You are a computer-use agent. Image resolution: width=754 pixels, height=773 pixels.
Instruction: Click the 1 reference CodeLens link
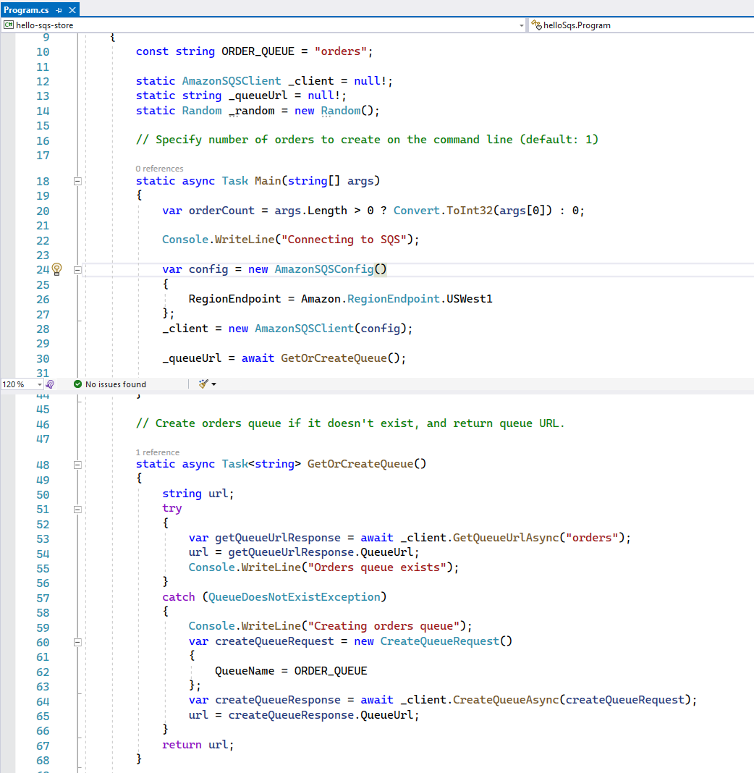158,452
